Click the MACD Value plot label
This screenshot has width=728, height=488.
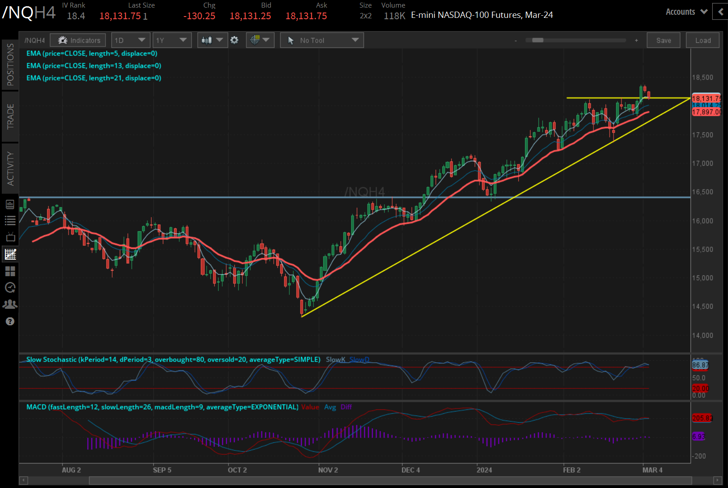coord(310,407)
